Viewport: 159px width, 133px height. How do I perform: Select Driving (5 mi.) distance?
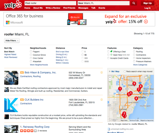tap(61, 54)
